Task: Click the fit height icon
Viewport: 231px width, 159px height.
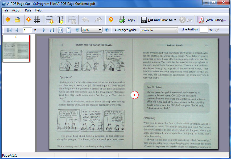Action: click(x=69, y=30)
